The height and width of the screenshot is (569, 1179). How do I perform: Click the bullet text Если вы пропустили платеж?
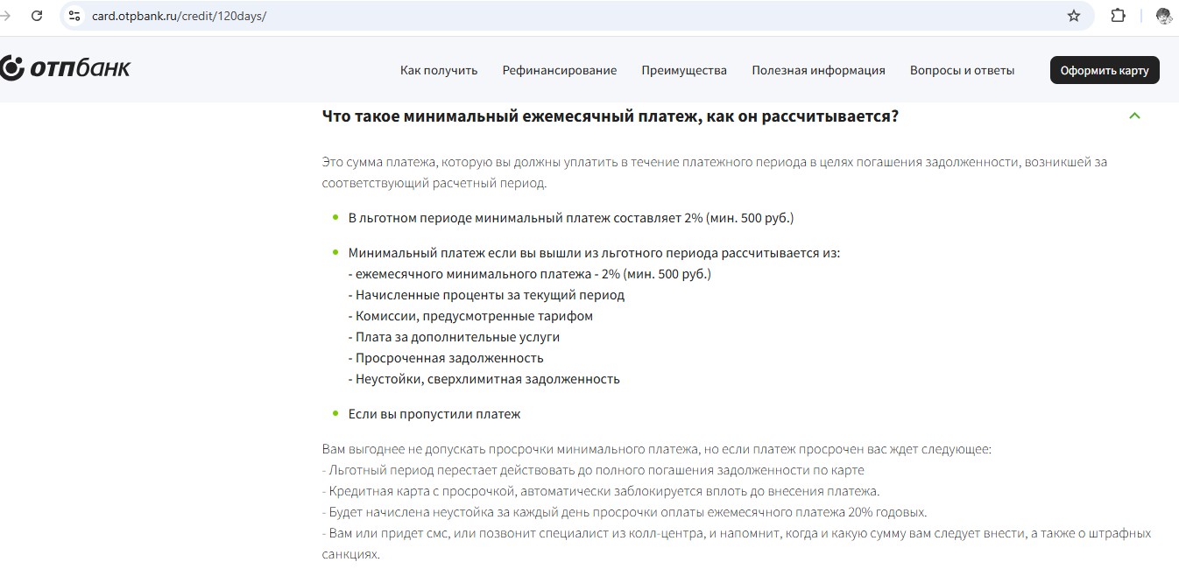[434, 414]
